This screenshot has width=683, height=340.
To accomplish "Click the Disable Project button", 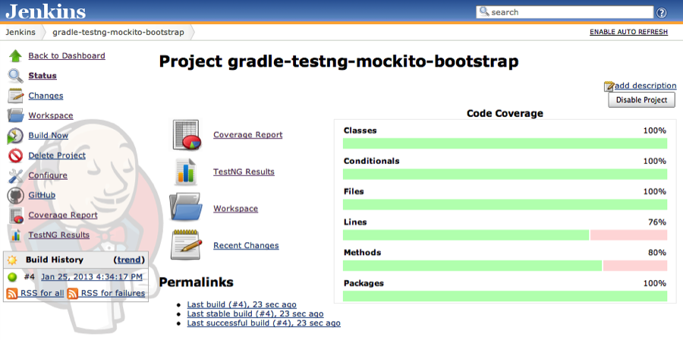I will coord(641,99).
